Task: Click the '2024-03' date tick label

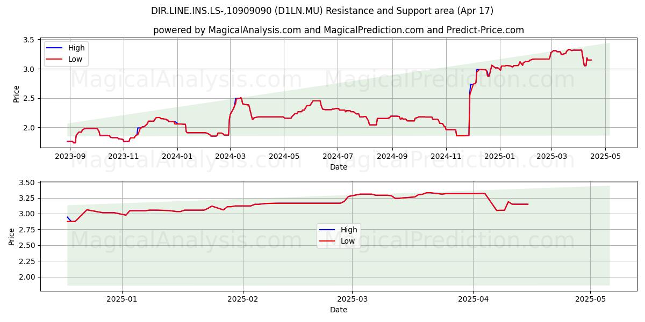Action: pos(230,157)
